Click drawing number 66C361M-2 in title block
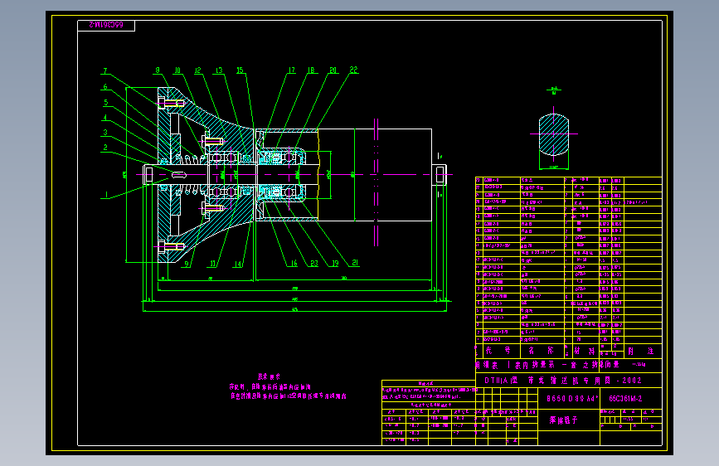This screenshot has width=719, height=466. tap(625, 399)
